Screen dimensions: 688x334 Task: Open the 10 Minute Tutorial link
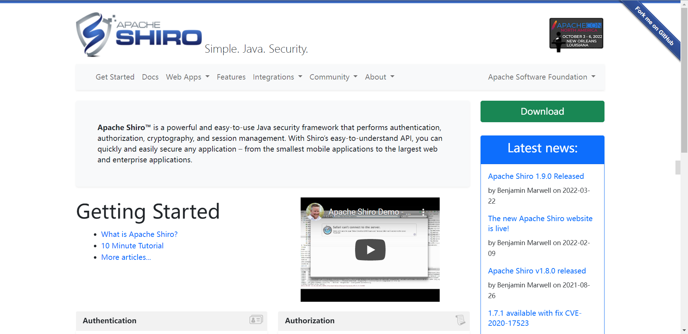132,246
